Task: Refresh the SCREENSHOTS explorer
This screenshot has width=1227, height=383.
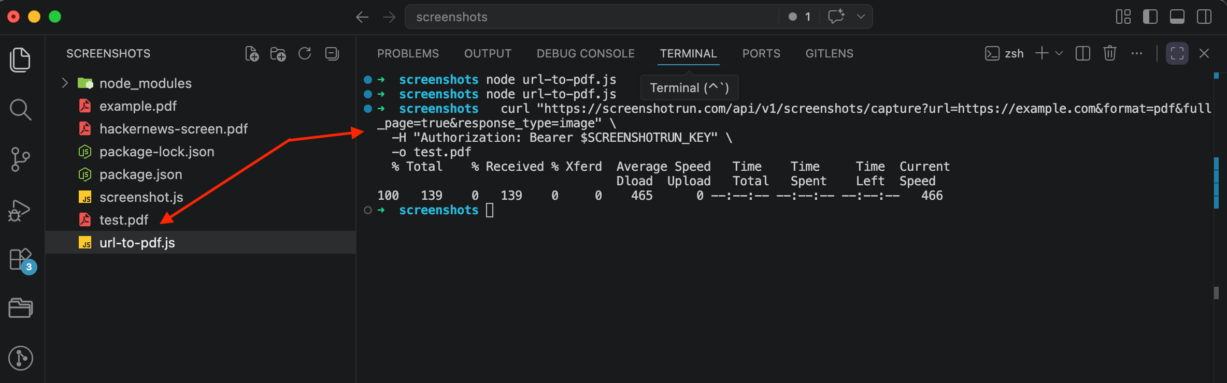Action: (305, 53)
